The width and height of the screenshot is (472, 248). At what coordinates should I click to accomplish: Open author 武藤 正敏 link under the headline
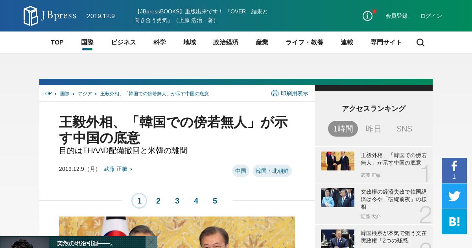pos(116,169)
